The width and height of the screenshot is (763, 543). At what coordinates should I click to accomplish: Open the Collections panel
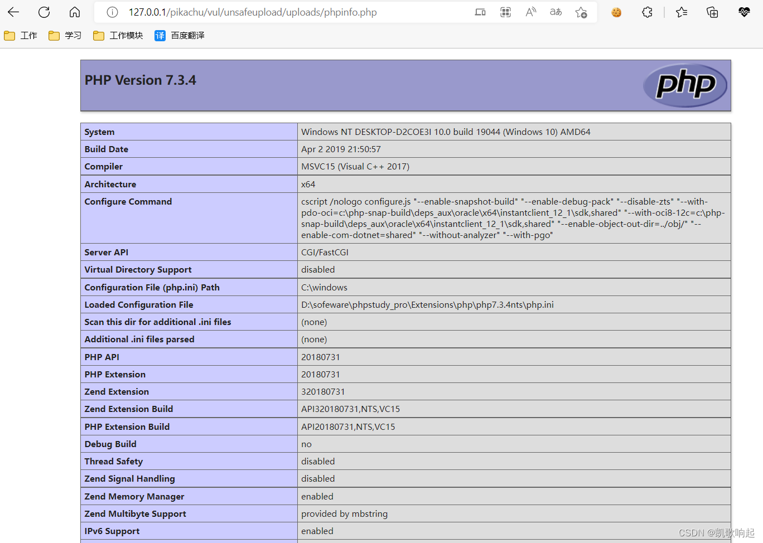point(712,12)
